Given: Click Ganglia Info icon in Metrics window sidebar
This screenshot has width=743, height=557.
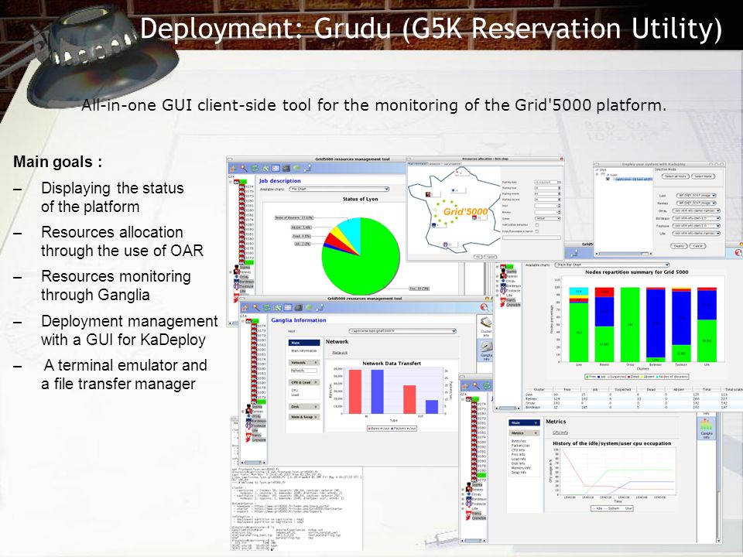Looking at the screenshot, I should (x=706, y=428).
